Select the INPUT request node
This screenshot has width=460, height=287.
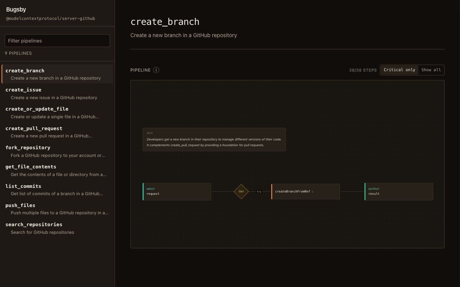click(x=177, y=191)
